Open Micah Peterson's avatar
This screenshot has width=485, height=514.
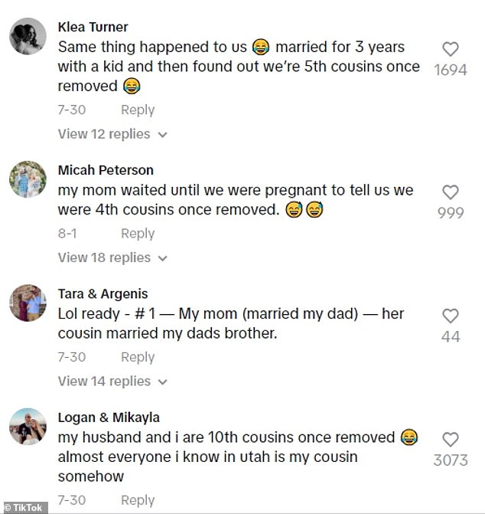[28, 180]
